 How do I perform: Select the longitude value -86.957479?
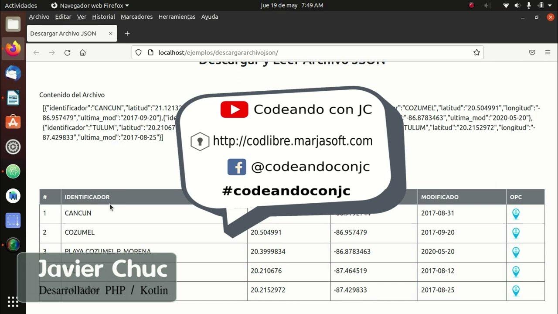(x=350, y=232)
